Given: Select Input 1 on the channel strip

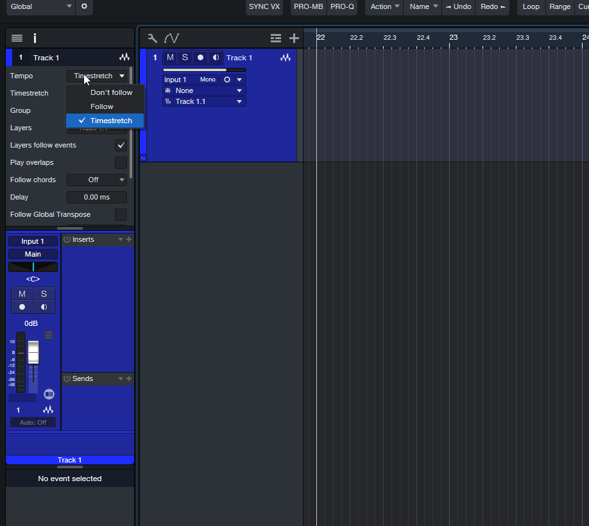Looking at the screenshot, I should 33,241.
